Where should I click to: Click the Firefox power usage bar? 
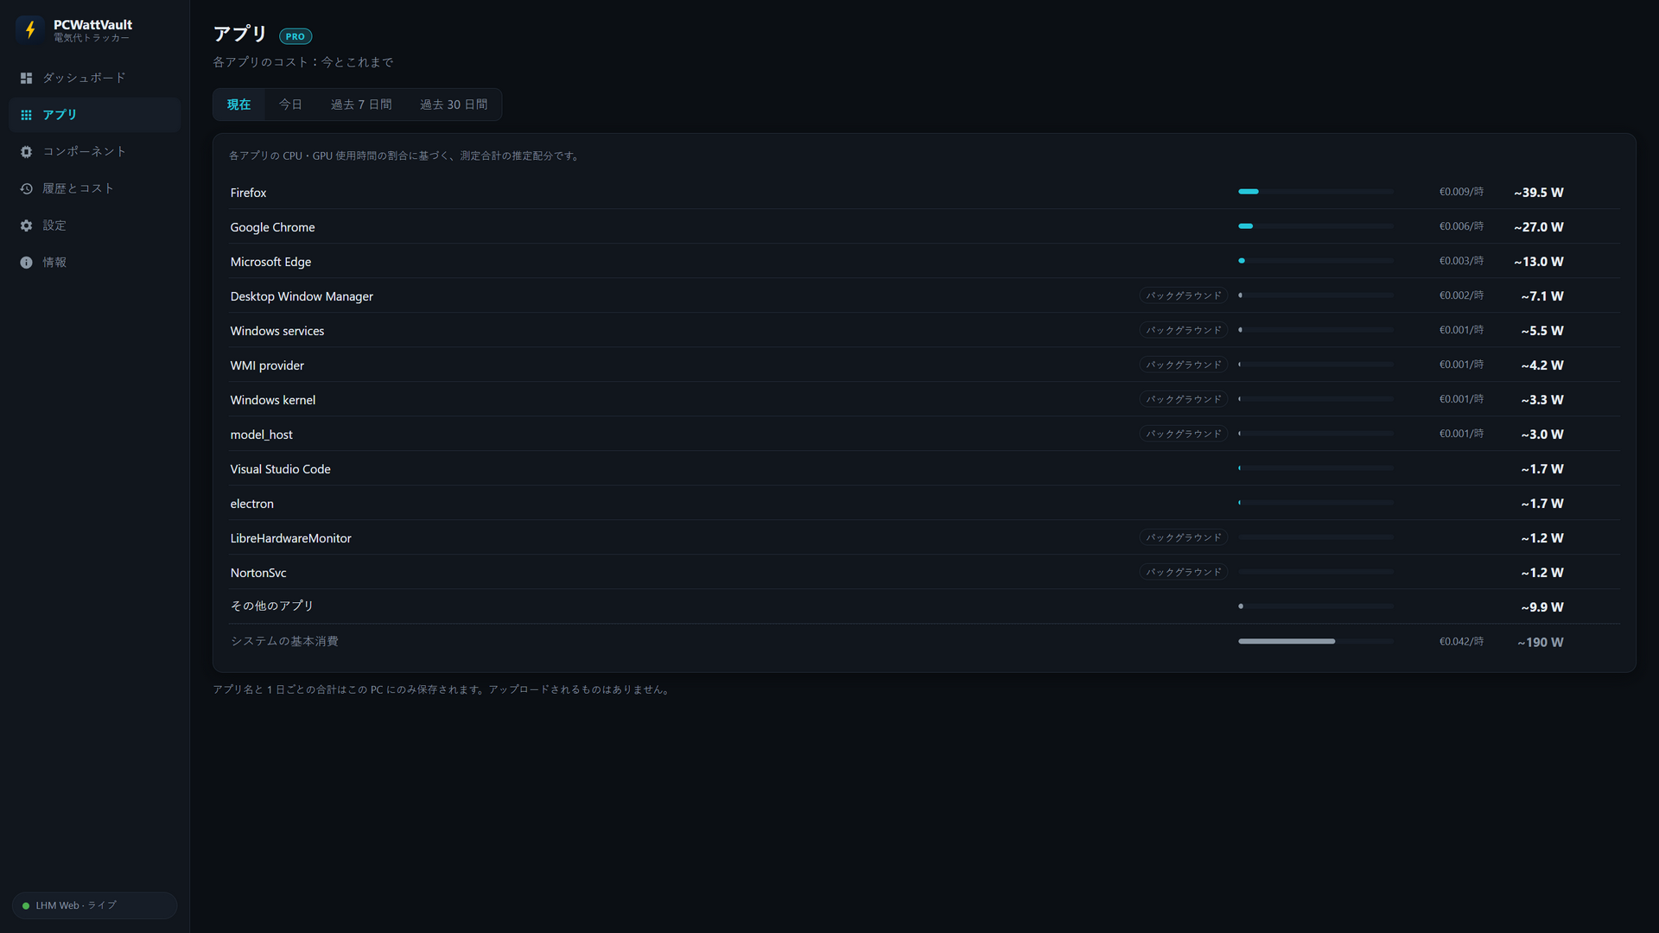(1315, 192)
